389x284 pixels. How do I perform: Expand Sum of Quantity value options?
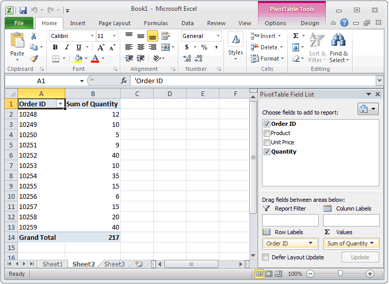click(372, 243)
